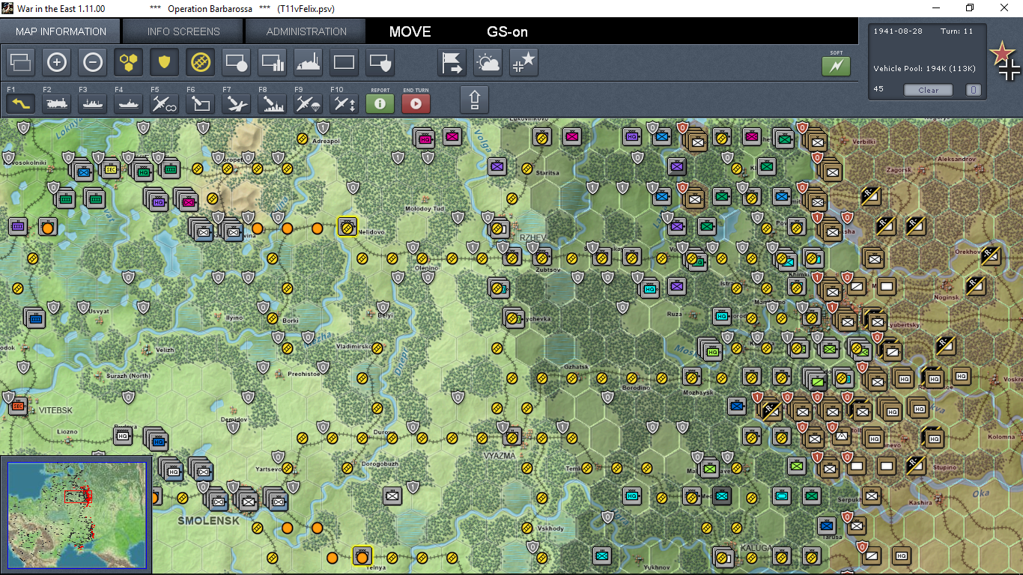Open the INFO SCREENS tab
1023x575 pixels.
(x=183, y=31)
